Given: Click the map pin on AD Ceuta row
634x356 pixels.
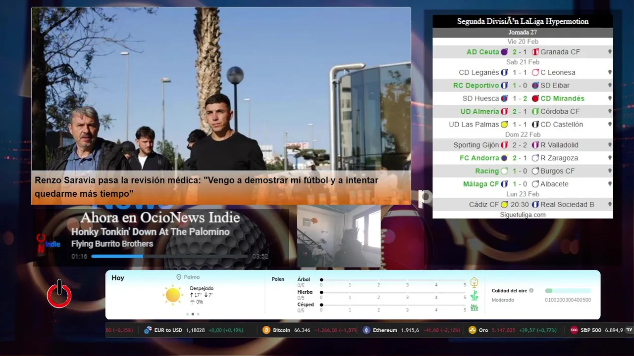Looking at the screenshot, I should [610, 52].
